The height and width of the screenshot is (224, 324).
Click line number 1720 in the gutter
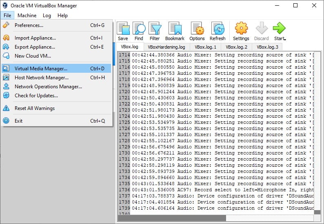124,92
